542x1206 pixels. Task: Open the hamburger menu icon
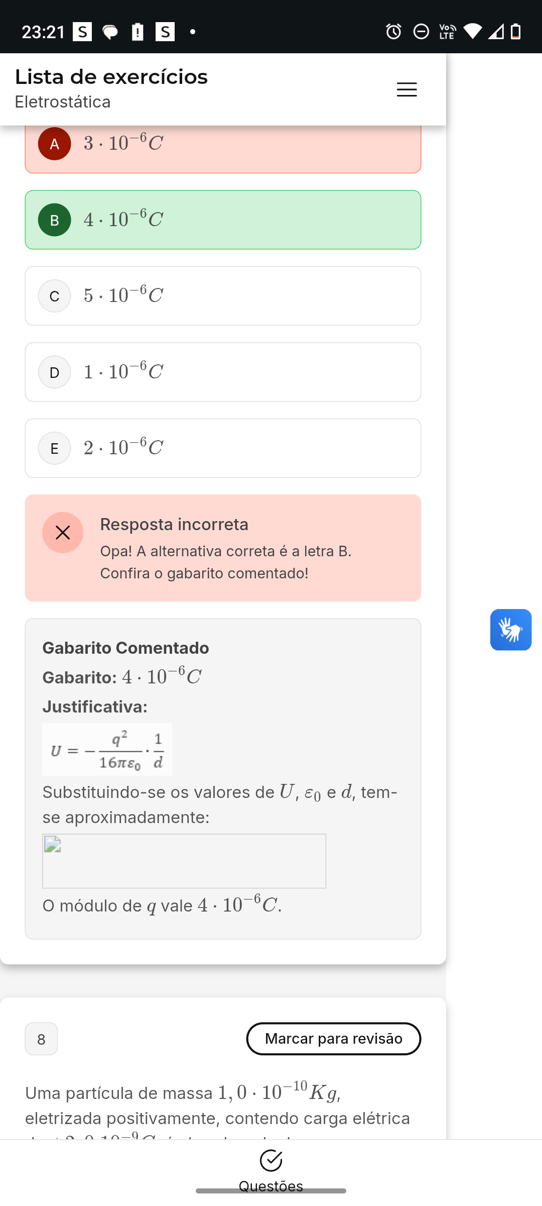click(406, 89)
